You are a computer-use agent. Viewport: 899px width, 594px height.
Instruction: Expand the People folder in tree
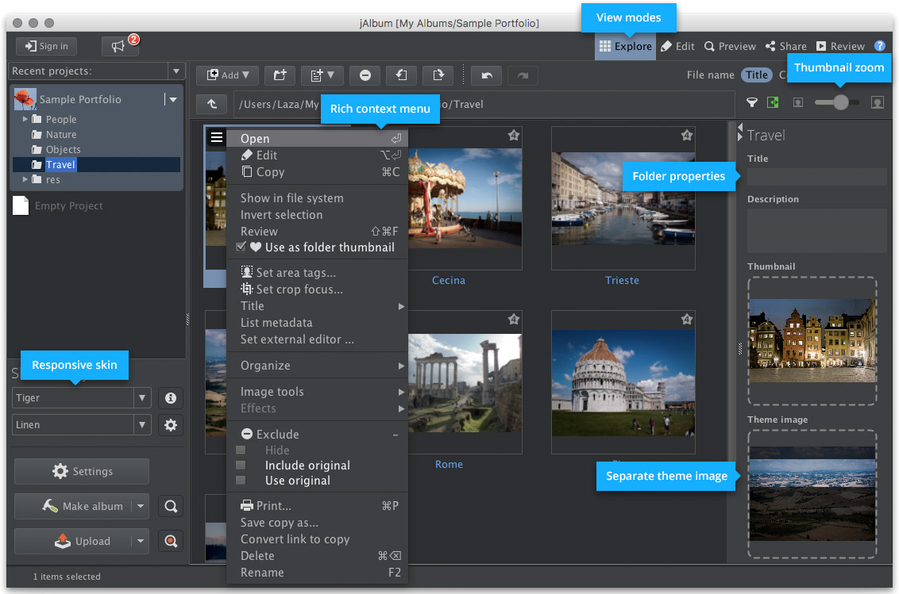point(25,119)
